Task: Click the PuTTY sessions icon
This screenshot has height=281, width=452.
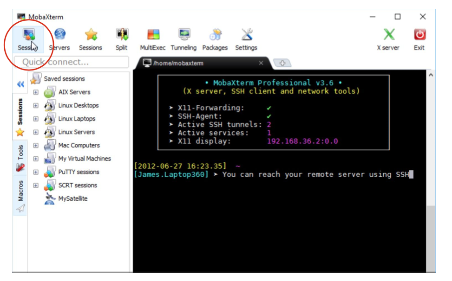Action: [50, 172]
